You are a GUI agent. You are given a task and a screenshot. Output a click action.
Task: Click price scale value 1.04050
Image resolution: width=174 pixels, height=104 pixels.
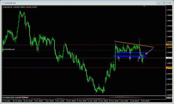click(x=169, y=37)
